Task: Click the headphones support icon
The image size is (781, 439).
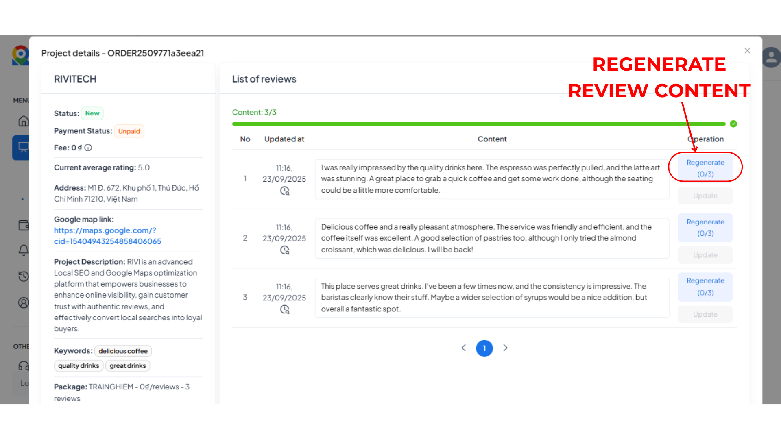Action: [24, 365]
